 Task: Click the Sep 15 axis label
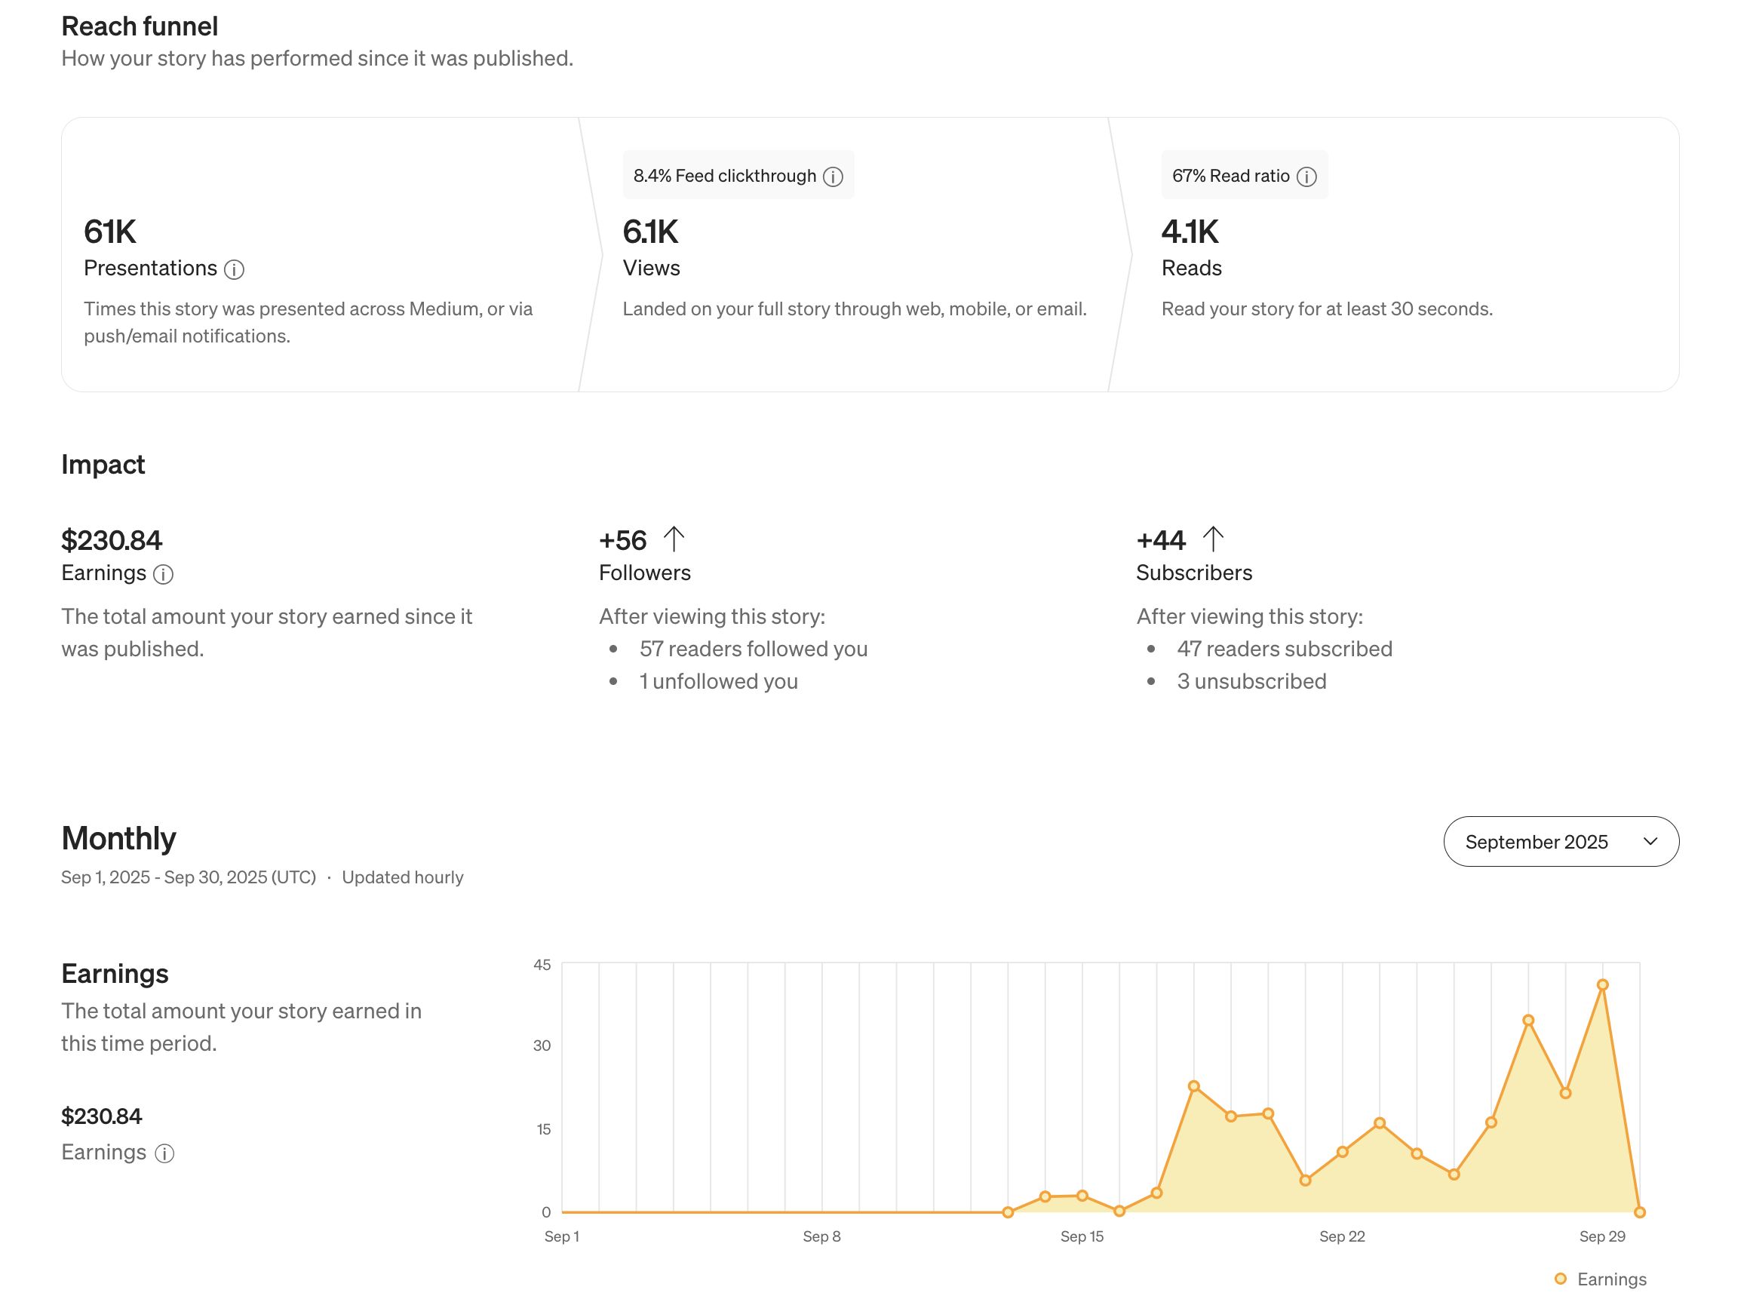[x=1081, y=1236]
